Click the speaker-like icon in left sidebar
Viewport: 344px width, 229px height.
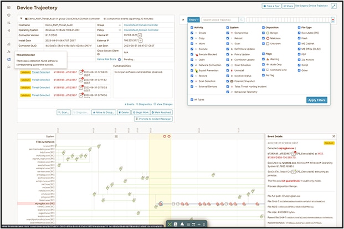coord(9,30)
